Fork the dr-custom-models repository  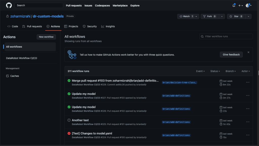click(210, 16)
